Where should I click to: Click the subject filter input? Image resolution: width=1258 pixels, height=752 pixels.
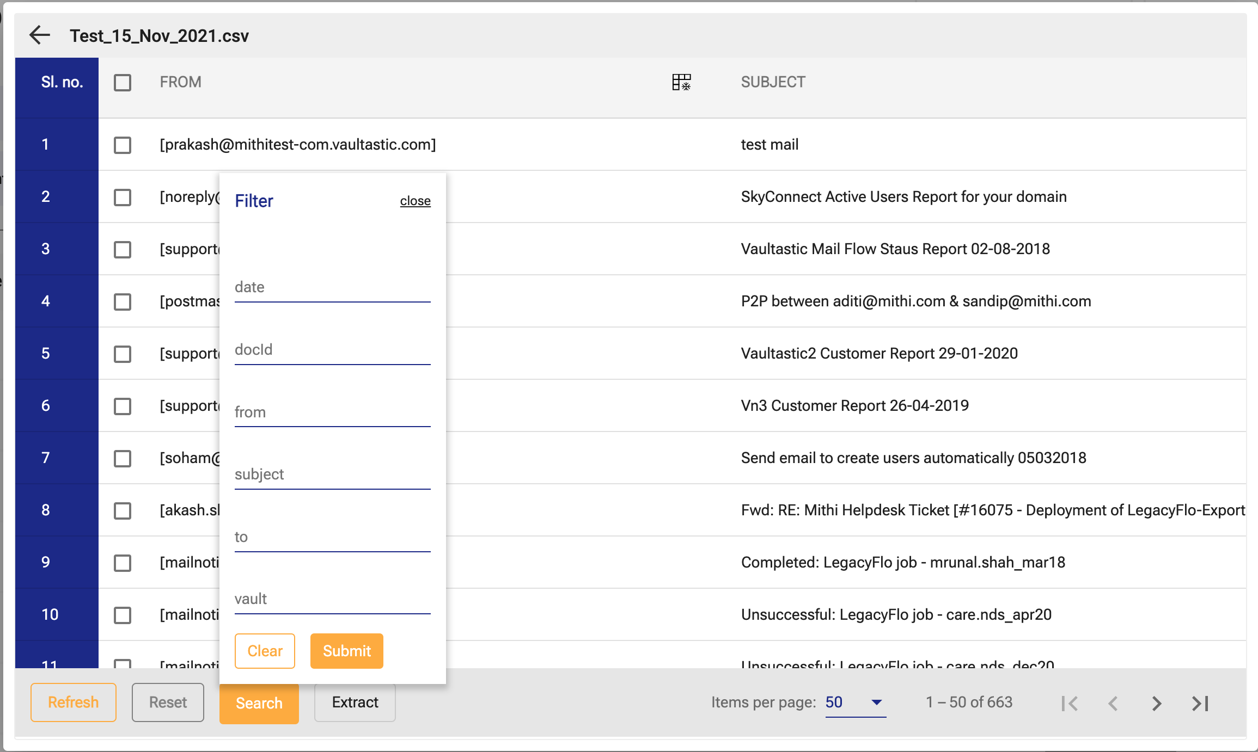point(332,475)
